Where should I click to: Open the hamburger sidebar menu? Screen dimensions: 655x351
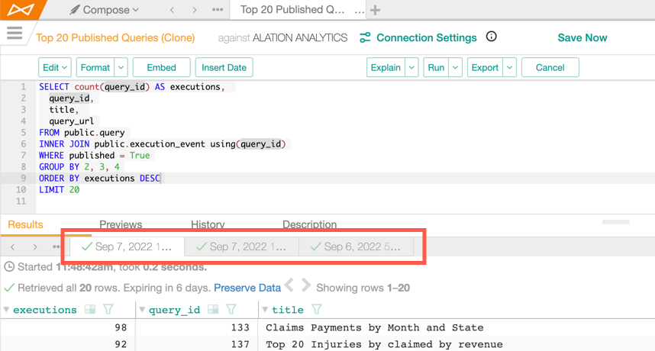15,33
